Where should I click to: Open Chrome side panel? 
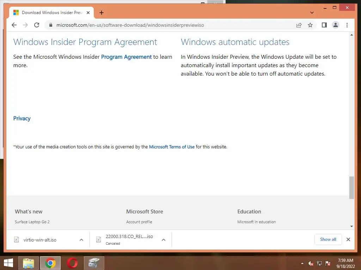pos(324,25)
